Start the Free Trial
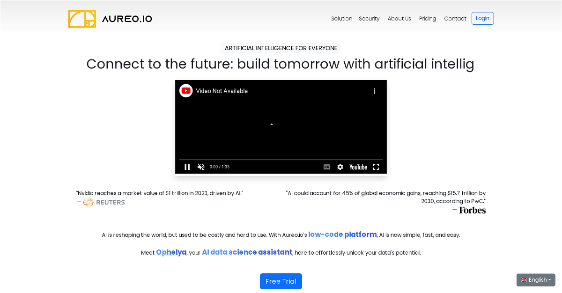The height and width of the screenshot is (293, 562). tap(281, 281)
